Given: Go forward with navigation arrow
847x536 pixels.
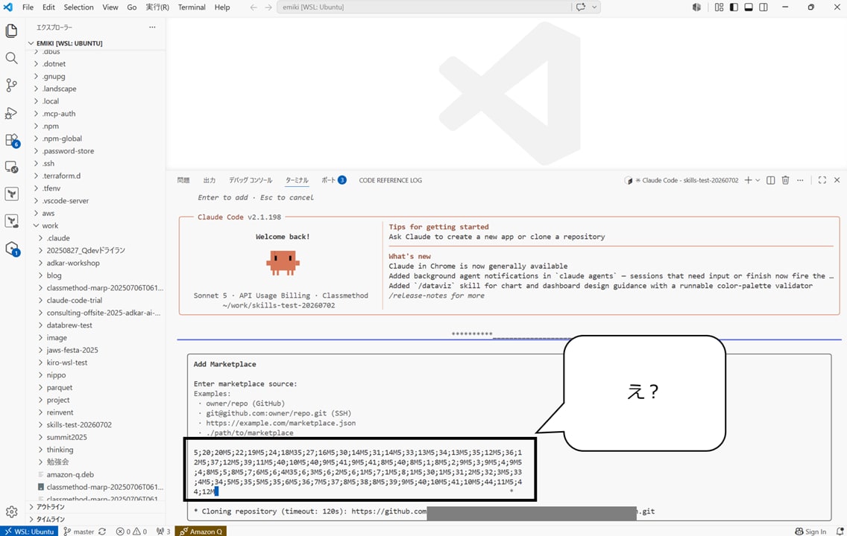Looking at the screenshot, I should 268,7.
